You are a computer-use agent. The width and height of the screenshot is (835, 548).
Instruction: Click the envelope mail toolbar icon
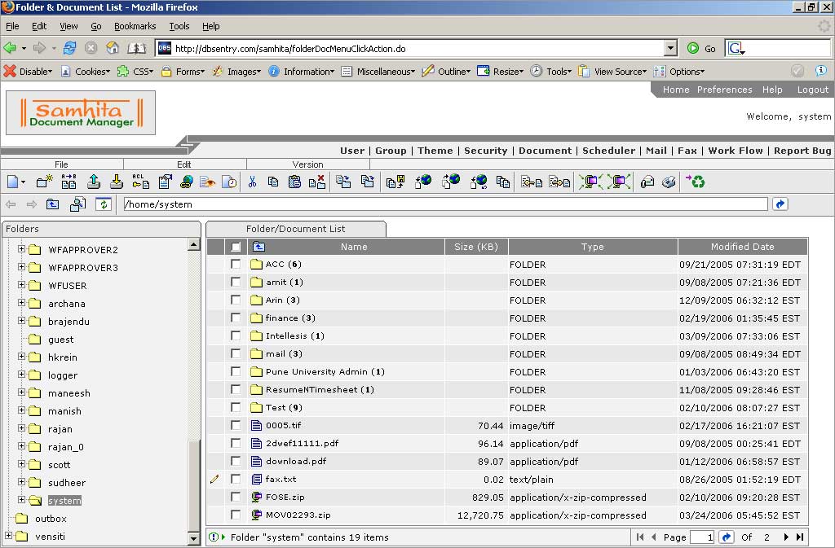pyautogui.click(x=647, y=182)
